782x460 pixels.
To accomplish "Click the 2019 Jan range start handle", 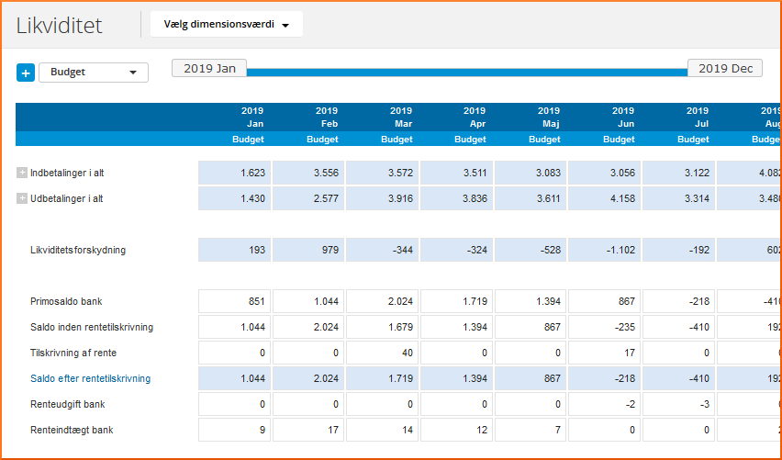I will pos(209,69).
